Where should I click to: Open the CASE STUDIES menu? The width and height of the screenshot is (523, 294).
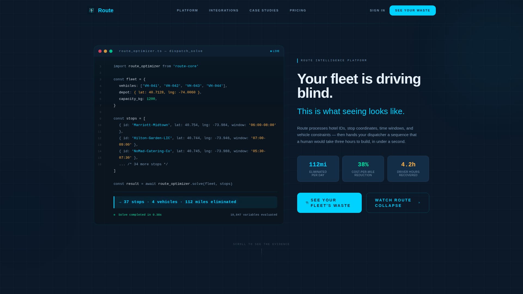point(264,10)
